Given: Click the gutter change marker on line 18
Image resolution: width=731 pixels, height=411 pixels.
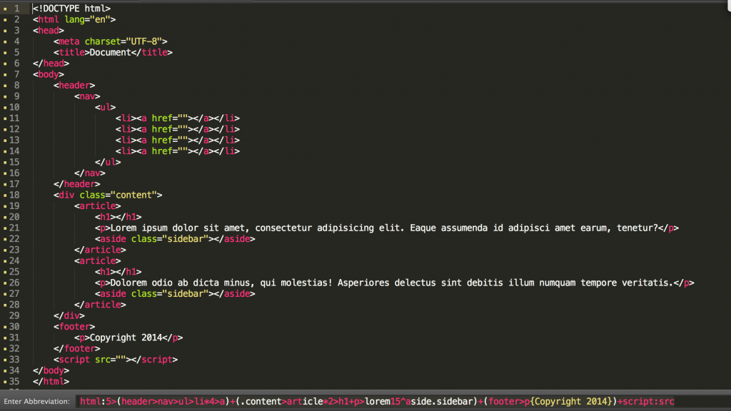Looking at the screenshot, I should [x=5, y=196].
